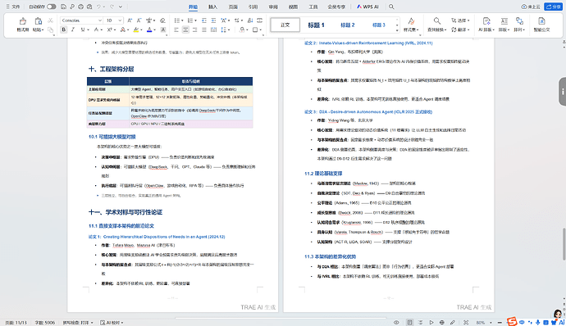Image resolution: width=566 pixels, height=326 pixels.
Task: Switch to the Review (审阅) tab
Action: point(273,7)
